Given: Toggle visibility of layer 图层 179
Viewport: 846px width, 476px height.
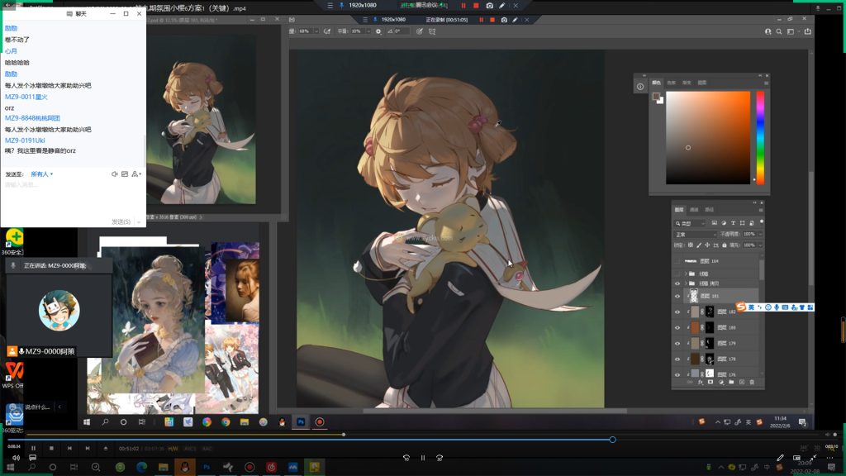Looking at the screenshot, I should click(x=677, y=343).
